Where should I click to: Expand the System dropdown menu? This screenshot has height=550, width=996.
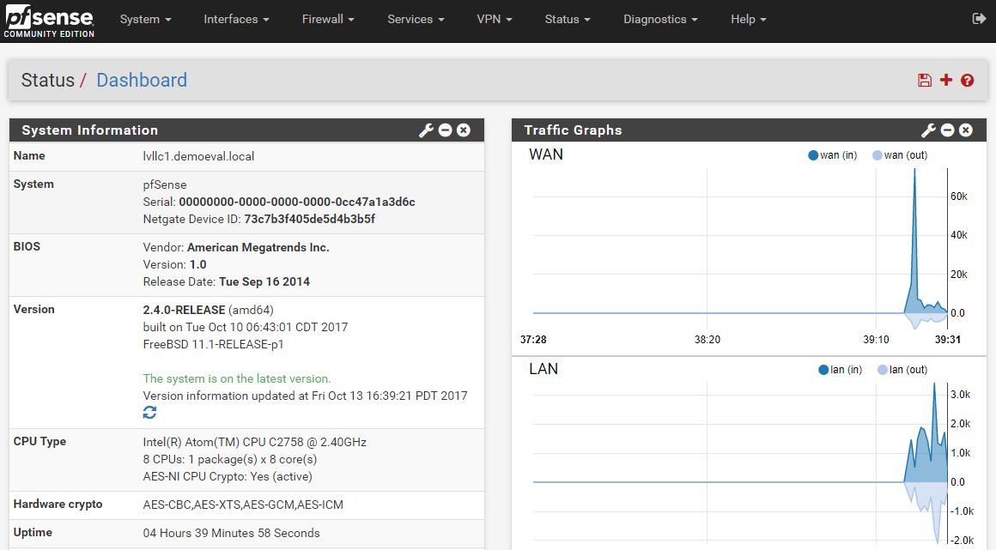pos(145,19)
